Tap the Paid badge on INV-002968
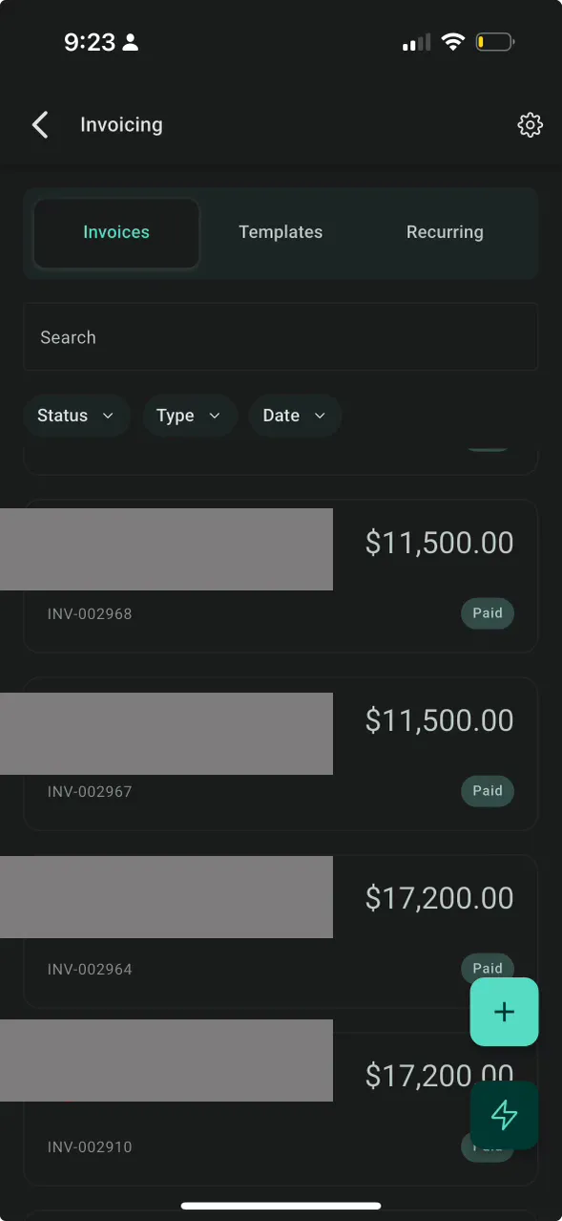The image size is (562, 1221). point(488,613)
